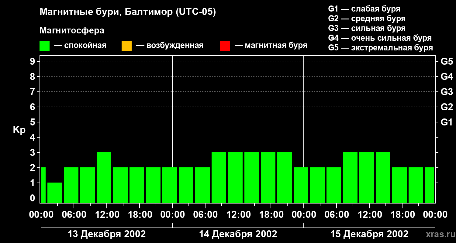This screenshot has height=243, width=456.
Task: Click the '12:00' time label under 13 December
Action: pyautogui.click(x=107, y=214)
